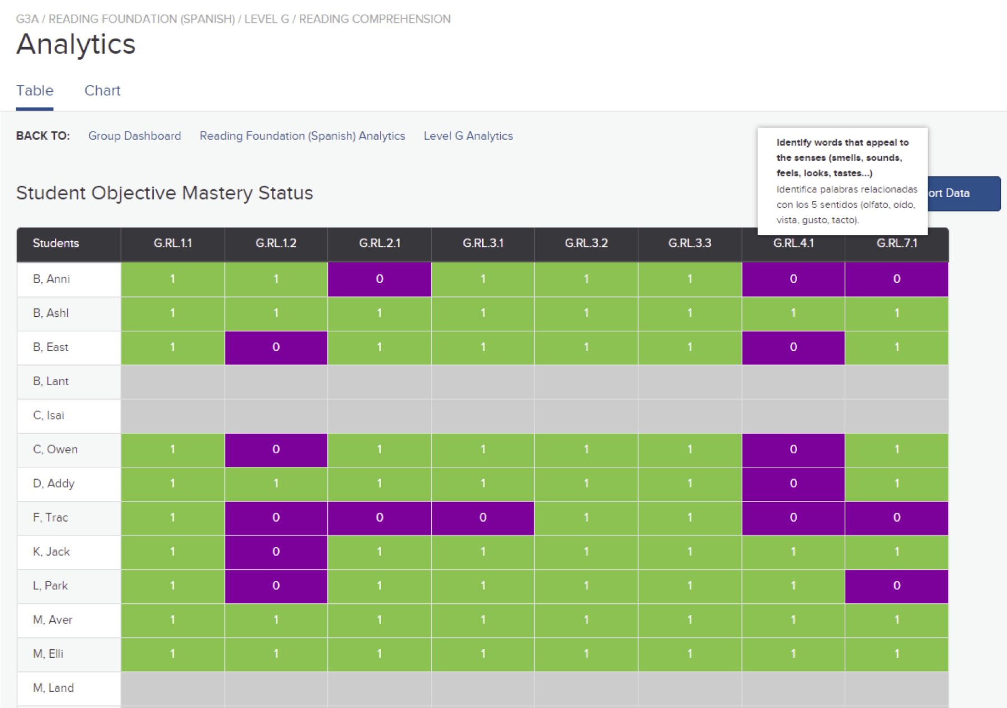Click C, Owen's purple G.RL.4.1 cell
Image resolution: width=1007 pixels, height=708 pixels.
[x=793, y=450]
